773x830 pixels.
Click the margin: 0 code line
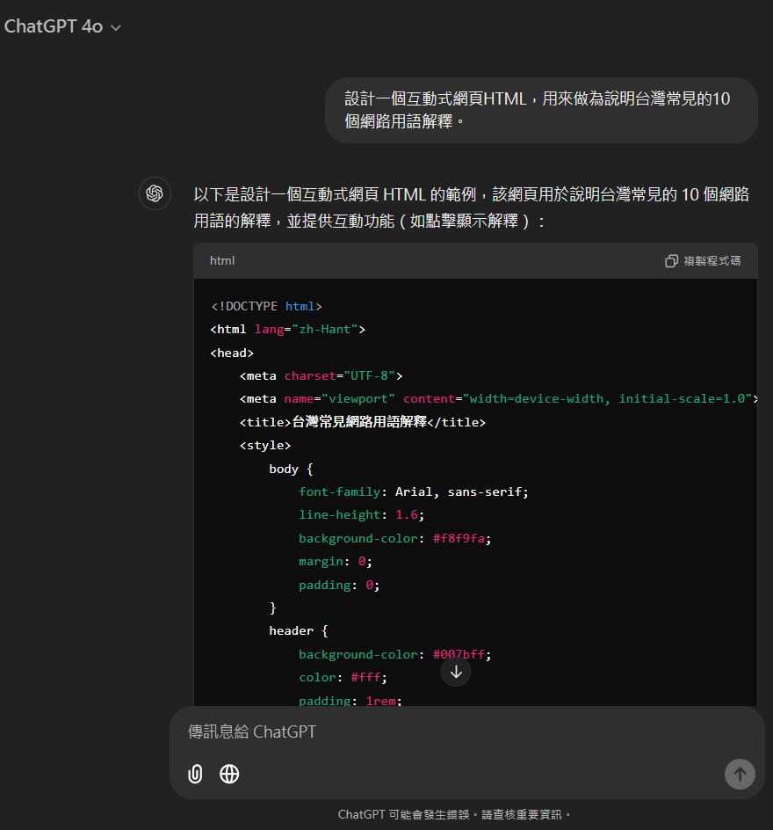click(336, 561)
